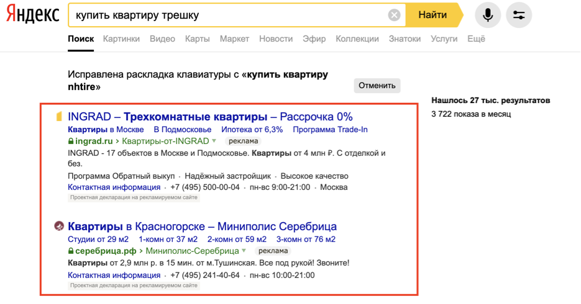Click INGRAD favicon icon beside ad title
This screenshot has width=581, height=304.
(59, 117)
